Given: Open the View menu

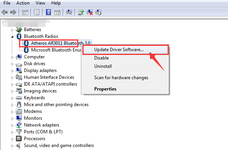Looking at the screenshot, I should tap(40, 3).
